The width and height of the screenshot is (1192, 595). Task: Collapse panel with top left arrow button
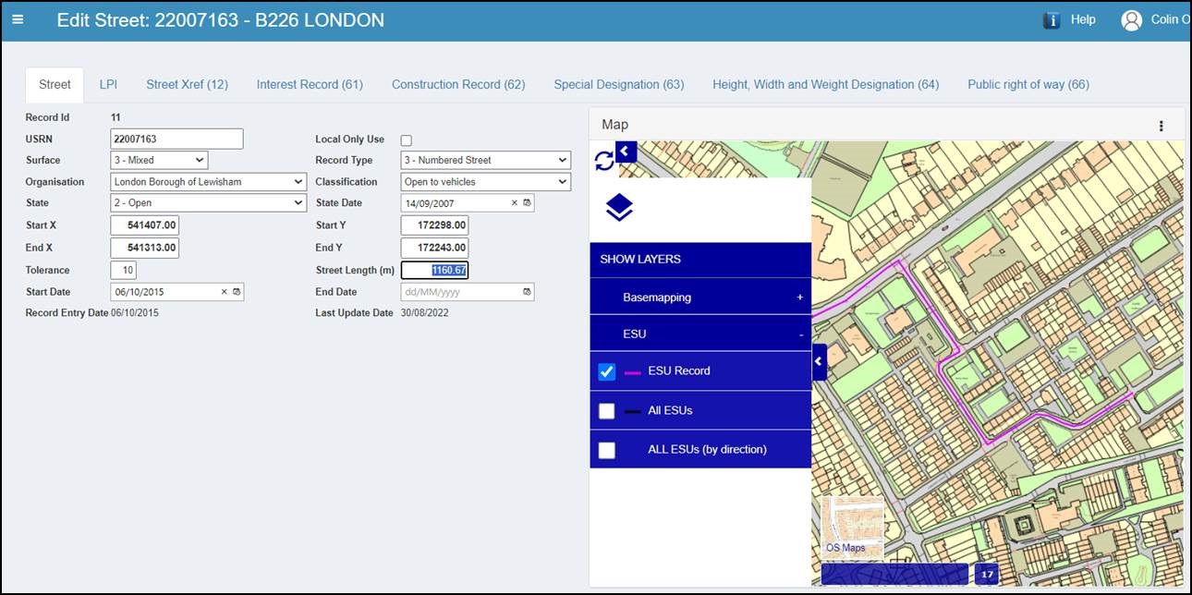[626, 151]
